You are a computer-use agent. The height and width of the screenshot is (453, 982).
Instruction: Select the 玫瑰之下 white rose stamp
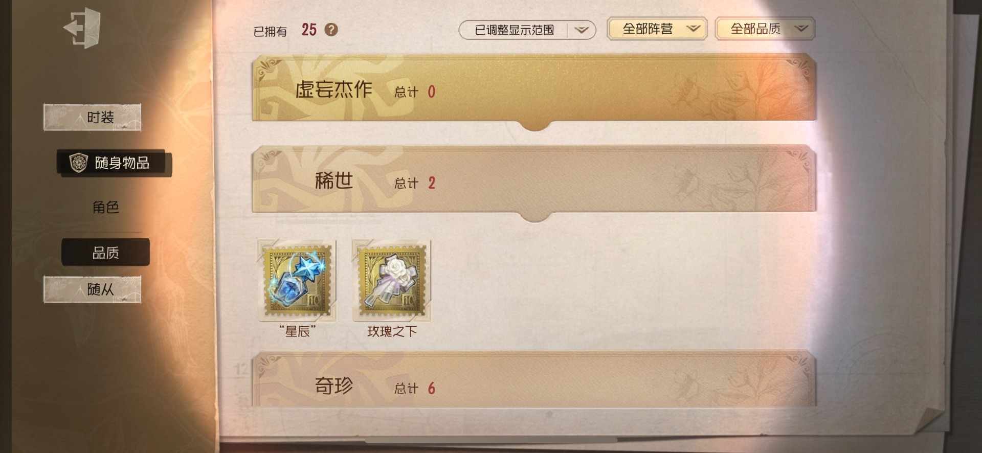pos(392,281)
